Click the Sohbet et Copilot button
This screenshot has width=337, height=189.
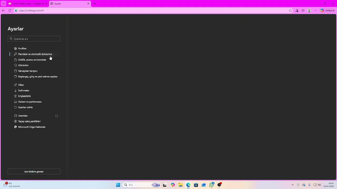click(328, 10)
